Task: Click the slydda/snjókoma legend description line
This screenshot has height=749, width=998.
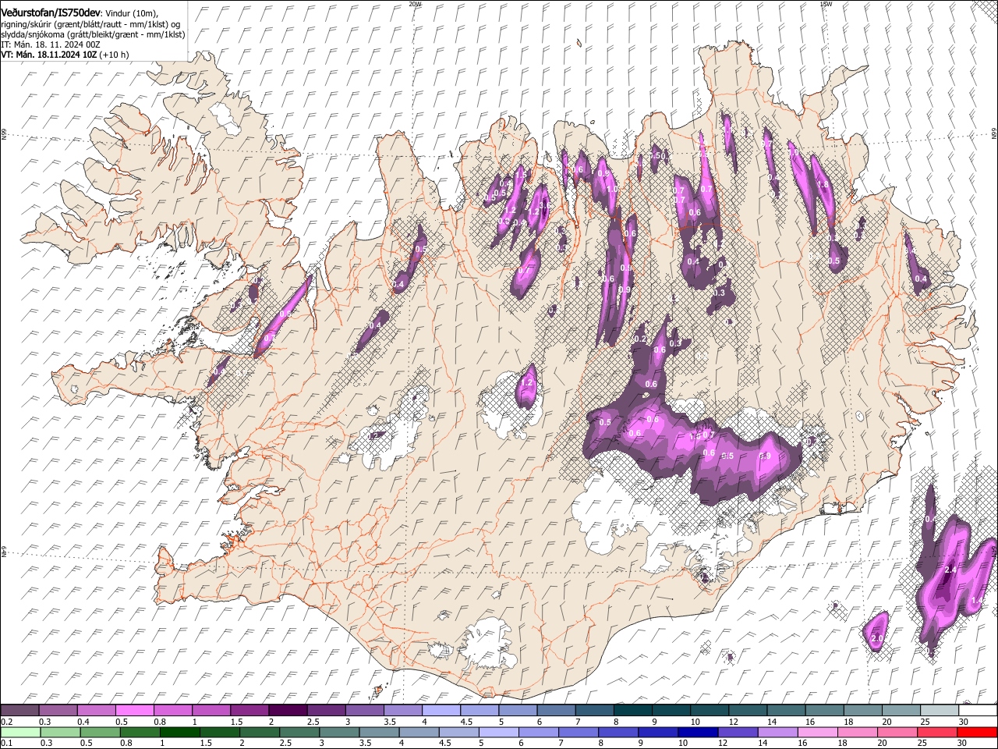Action: pyautogui.click(x=93, y=34)
